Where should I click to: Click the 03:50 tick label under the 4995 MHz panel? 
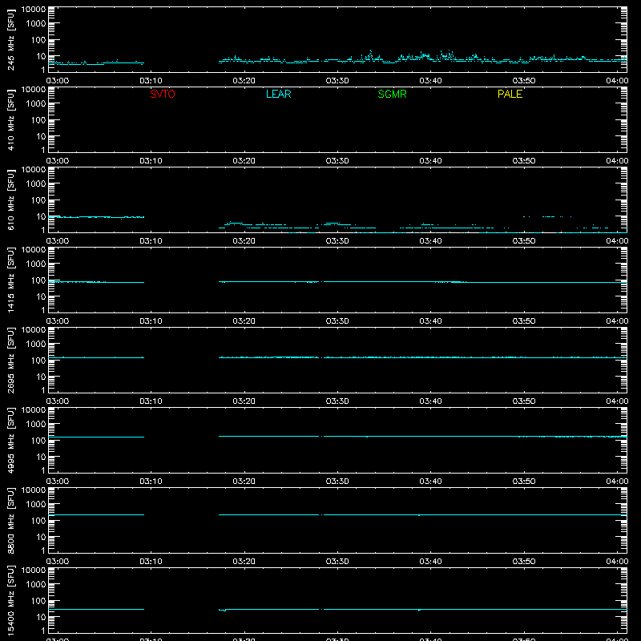click(x=524, y=482)
